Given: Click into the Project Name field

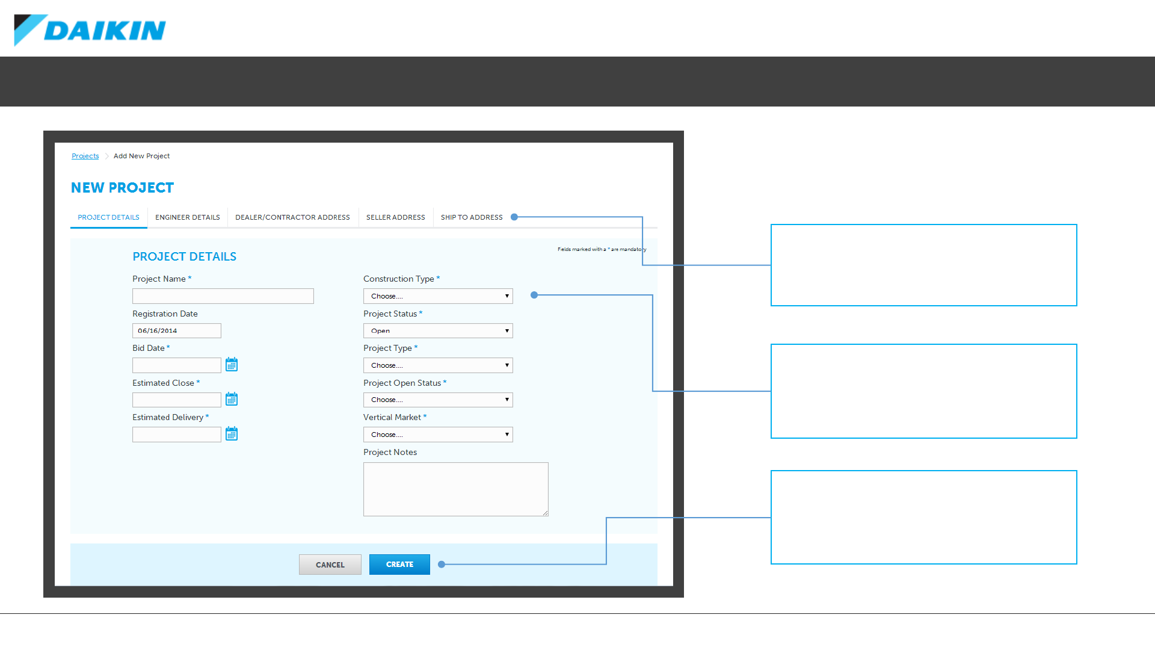Looking at the screenshot, I should [223, 296].
